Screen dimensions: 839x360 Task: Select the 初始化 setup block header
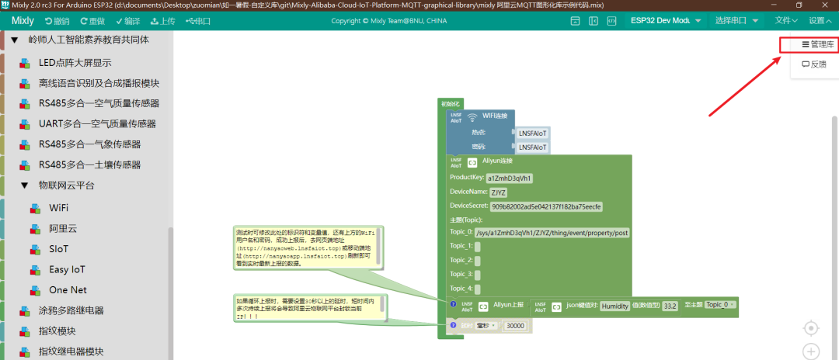pos(450,104)
